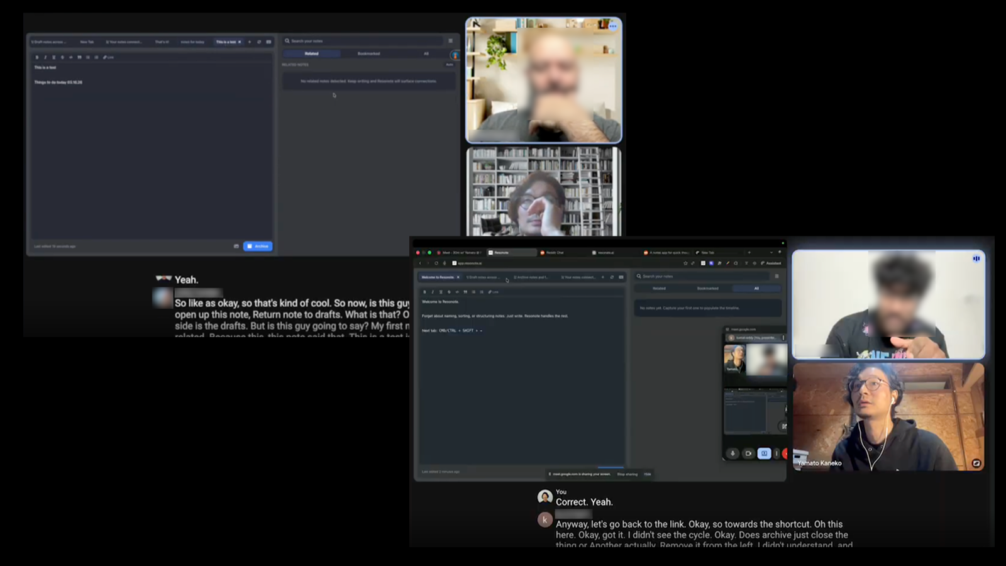Close the Welcome to Resonote note tab
The width and height of the screenshot is (1006, 566).
[458, 277]
